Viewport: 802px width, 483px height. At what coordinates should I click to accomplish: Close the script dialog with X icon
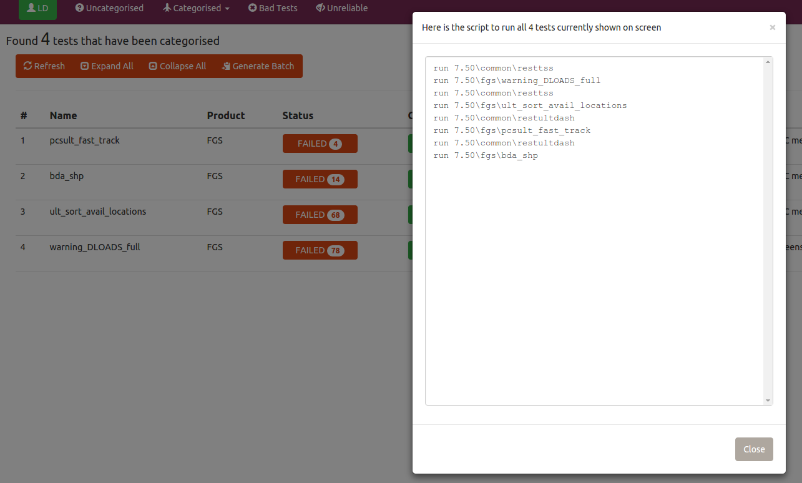coord(772,27)
